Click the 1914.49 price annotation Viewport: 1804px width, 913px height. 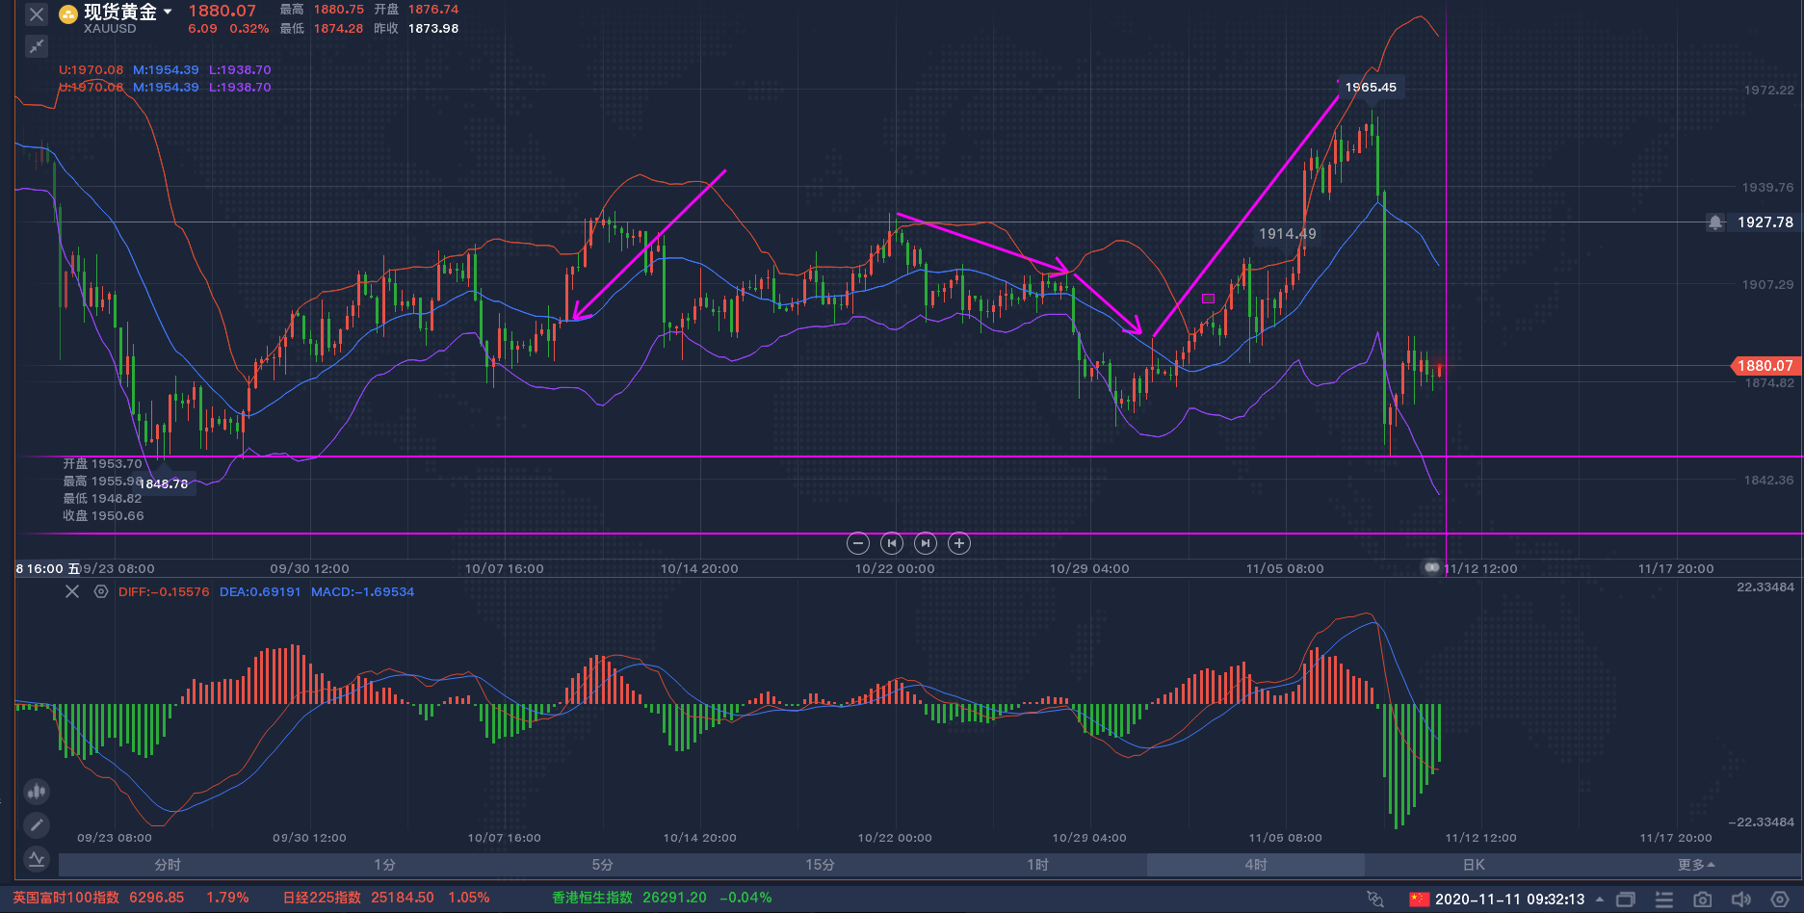[1288, 234]
